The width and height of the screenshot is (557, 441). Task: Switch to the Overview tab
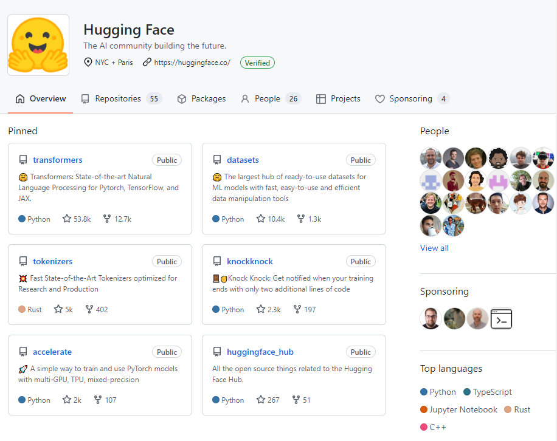tap(41, 98)
